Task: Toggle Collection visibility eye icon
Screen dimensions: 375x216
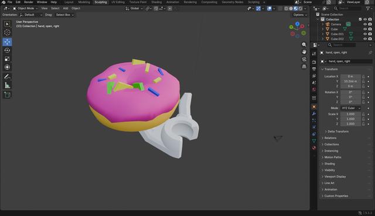Action: 365,19
